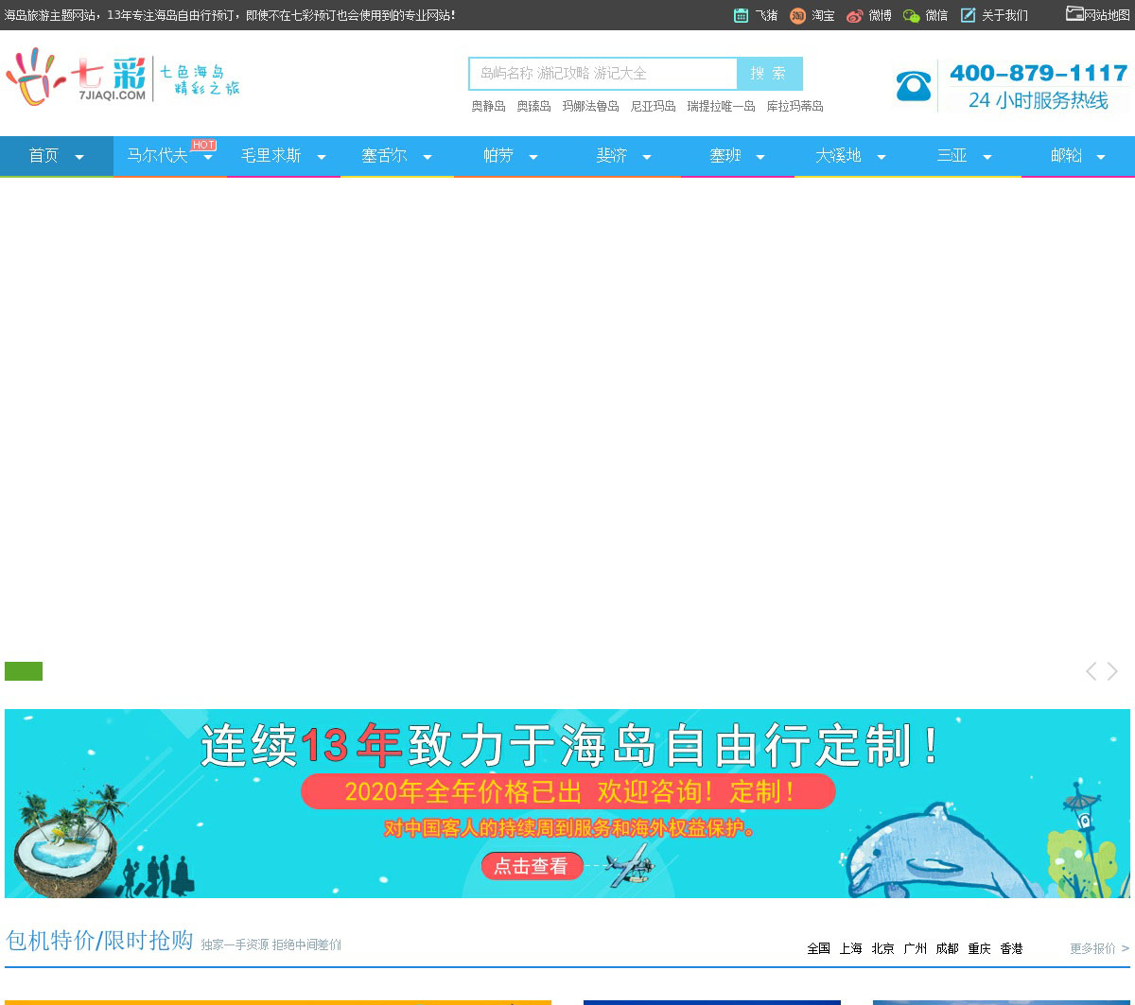This screenshot has height=1005, width=1135.
Task: Expand the 毛里求斯 dropdown arrow
Action: pyautogui.click(x=322, y=157)
